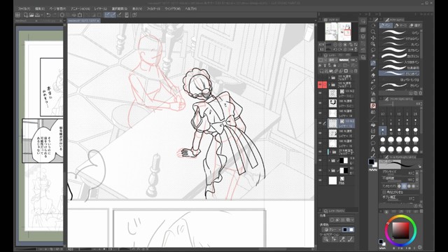Open the Help (ヘルプ) menu
This screenshot has width=448, height=252.
coord(190,9)
